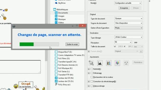
Task: Close the scanner waiting dialog
Action: pyautogui.click(x=83, y=25)
